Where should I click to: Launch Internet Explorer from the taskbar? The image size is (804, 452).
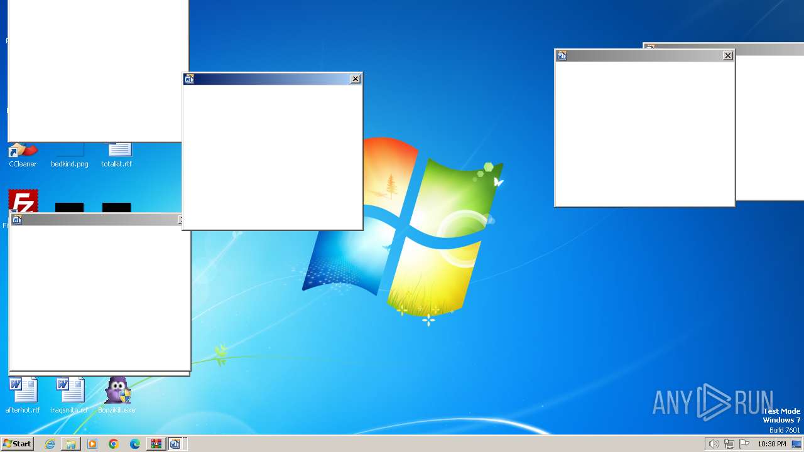pyautogui.click(x=50, y=444)
